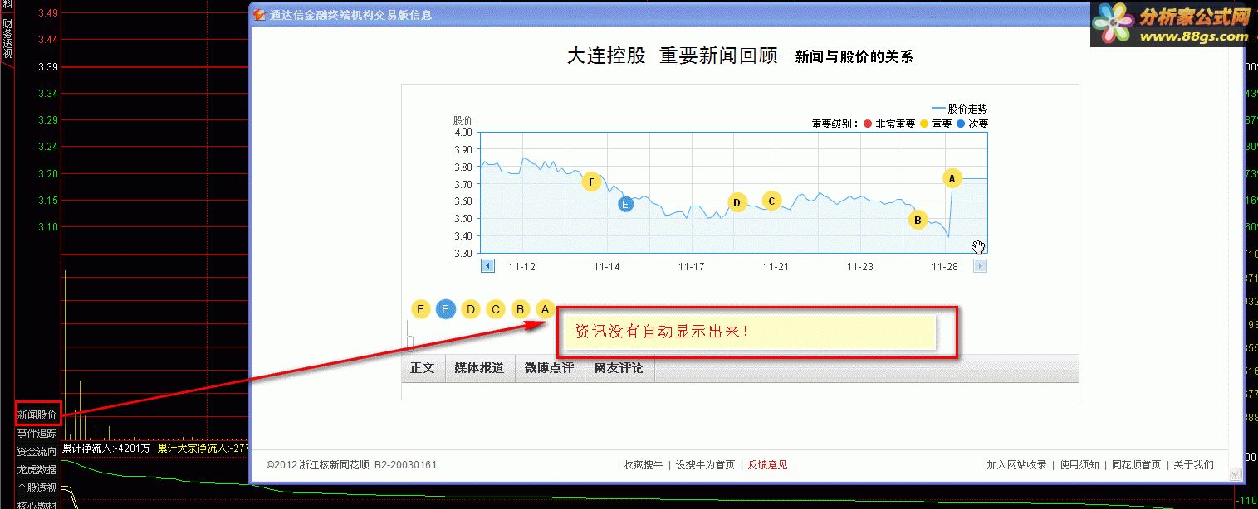Select the A circle in the news list row
1258x509 pixels.
[x=546, y=309]
